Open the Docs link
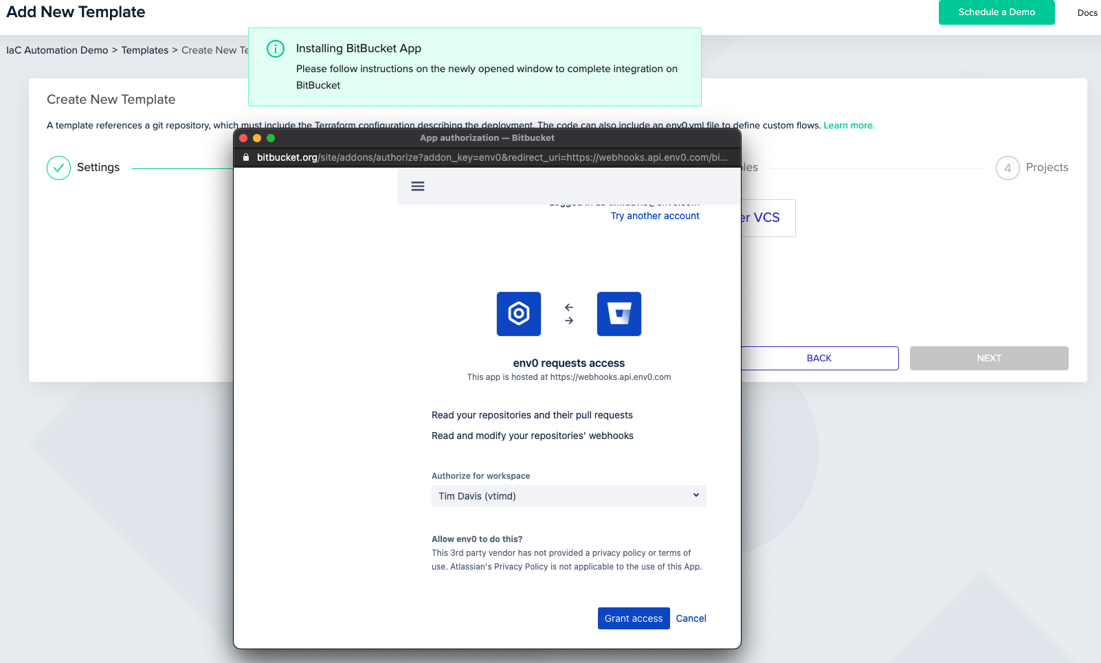 [1087, 12]
